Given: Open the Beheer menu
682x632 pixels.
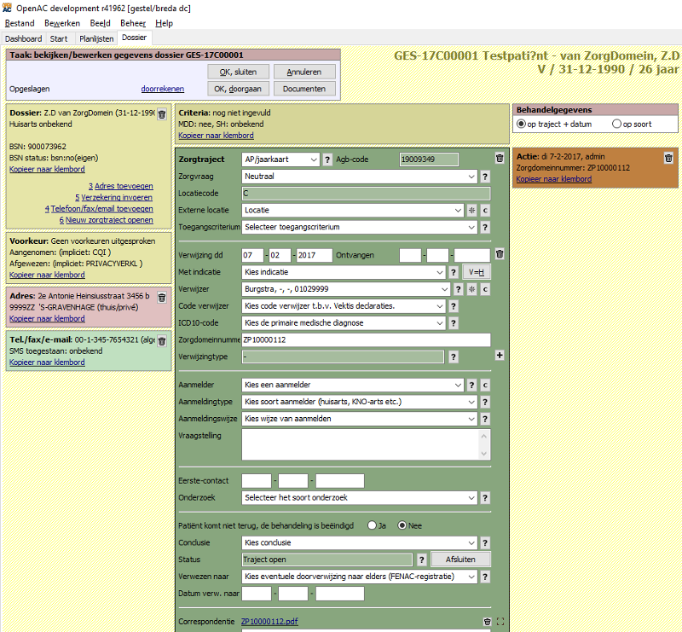Looking at the screenshot, I should coord(132,23).
